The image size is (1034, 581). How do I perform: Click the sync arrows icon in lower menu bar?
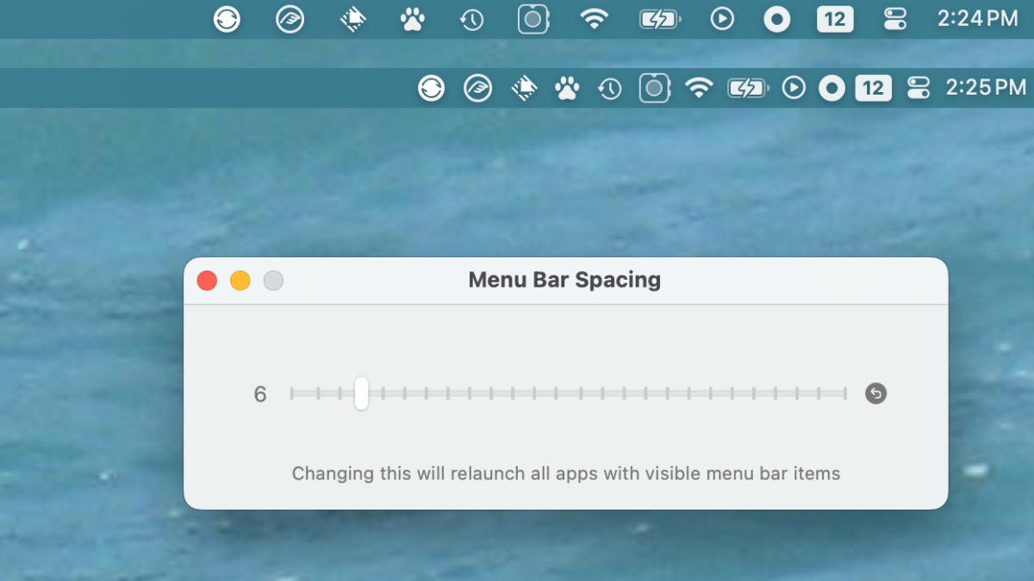(x=431, y=88)
